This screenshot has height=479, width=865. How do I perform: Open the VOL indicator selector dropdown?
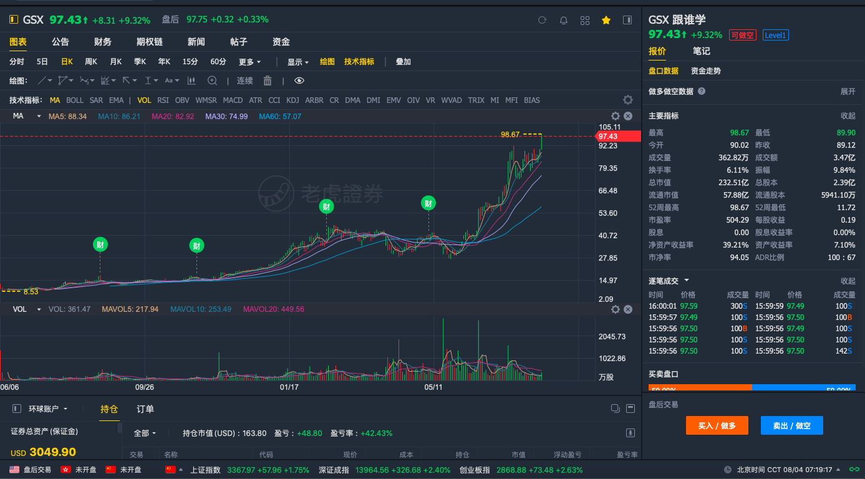(x=39, y=309)
